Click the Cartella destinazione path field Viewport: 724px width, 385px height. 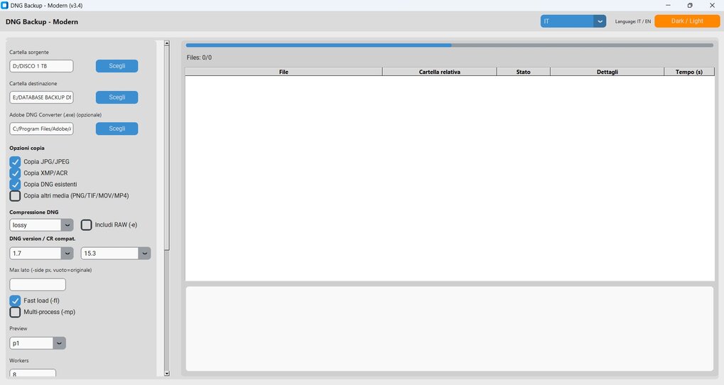pos(41,97)
